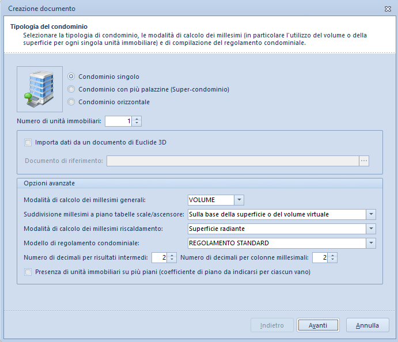Click 'Sulla base della superficie o del volume virtuale' field
This screenshot has width=398, height=342.
point(277,214)
